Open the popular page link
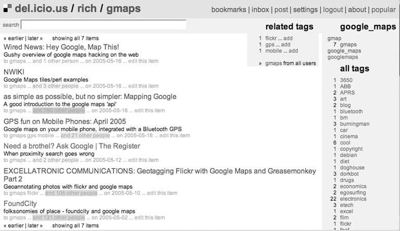This screenshot has height=231, width=400. (383, 10)
